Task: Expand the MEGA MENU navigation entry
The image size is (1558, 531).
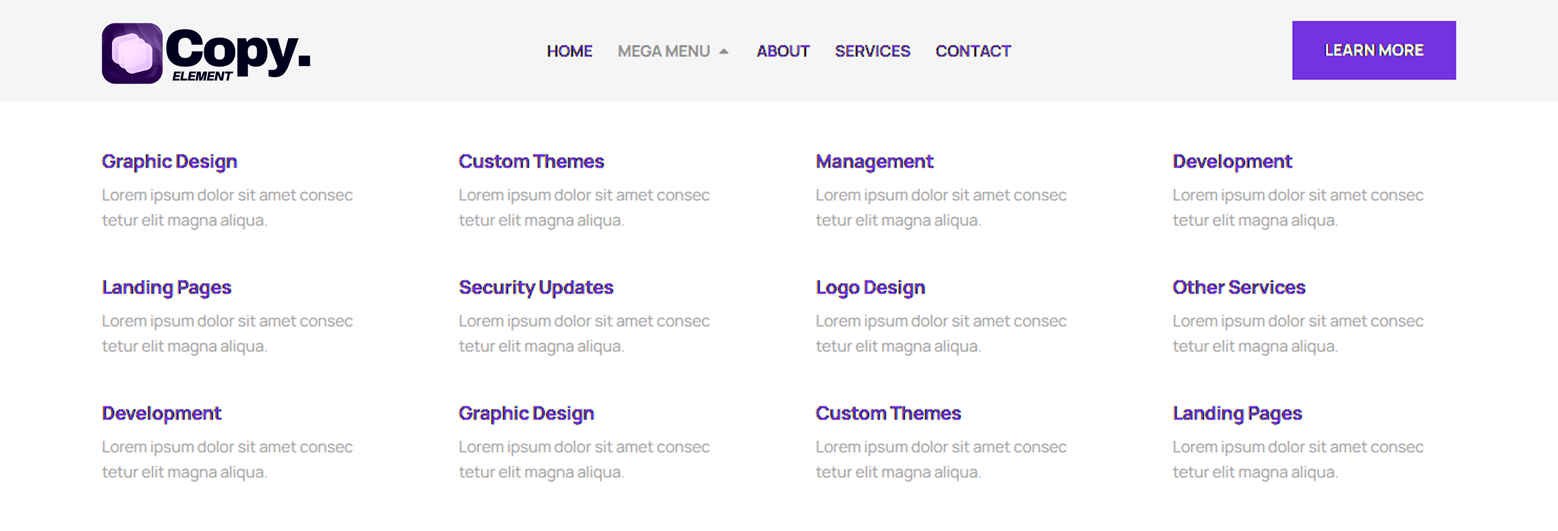Action: point(664,51)
